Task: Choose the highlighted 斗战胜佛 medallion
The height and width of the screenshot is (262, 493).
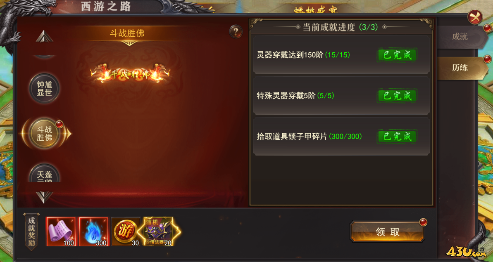Action: [x=44, y=134]
